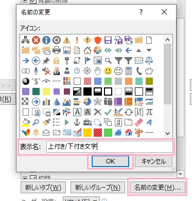Image resolution: width=192 pixels, height=201 pixels.
Task: Select the telephone handset icon
Action: click(x=139, y=71)
